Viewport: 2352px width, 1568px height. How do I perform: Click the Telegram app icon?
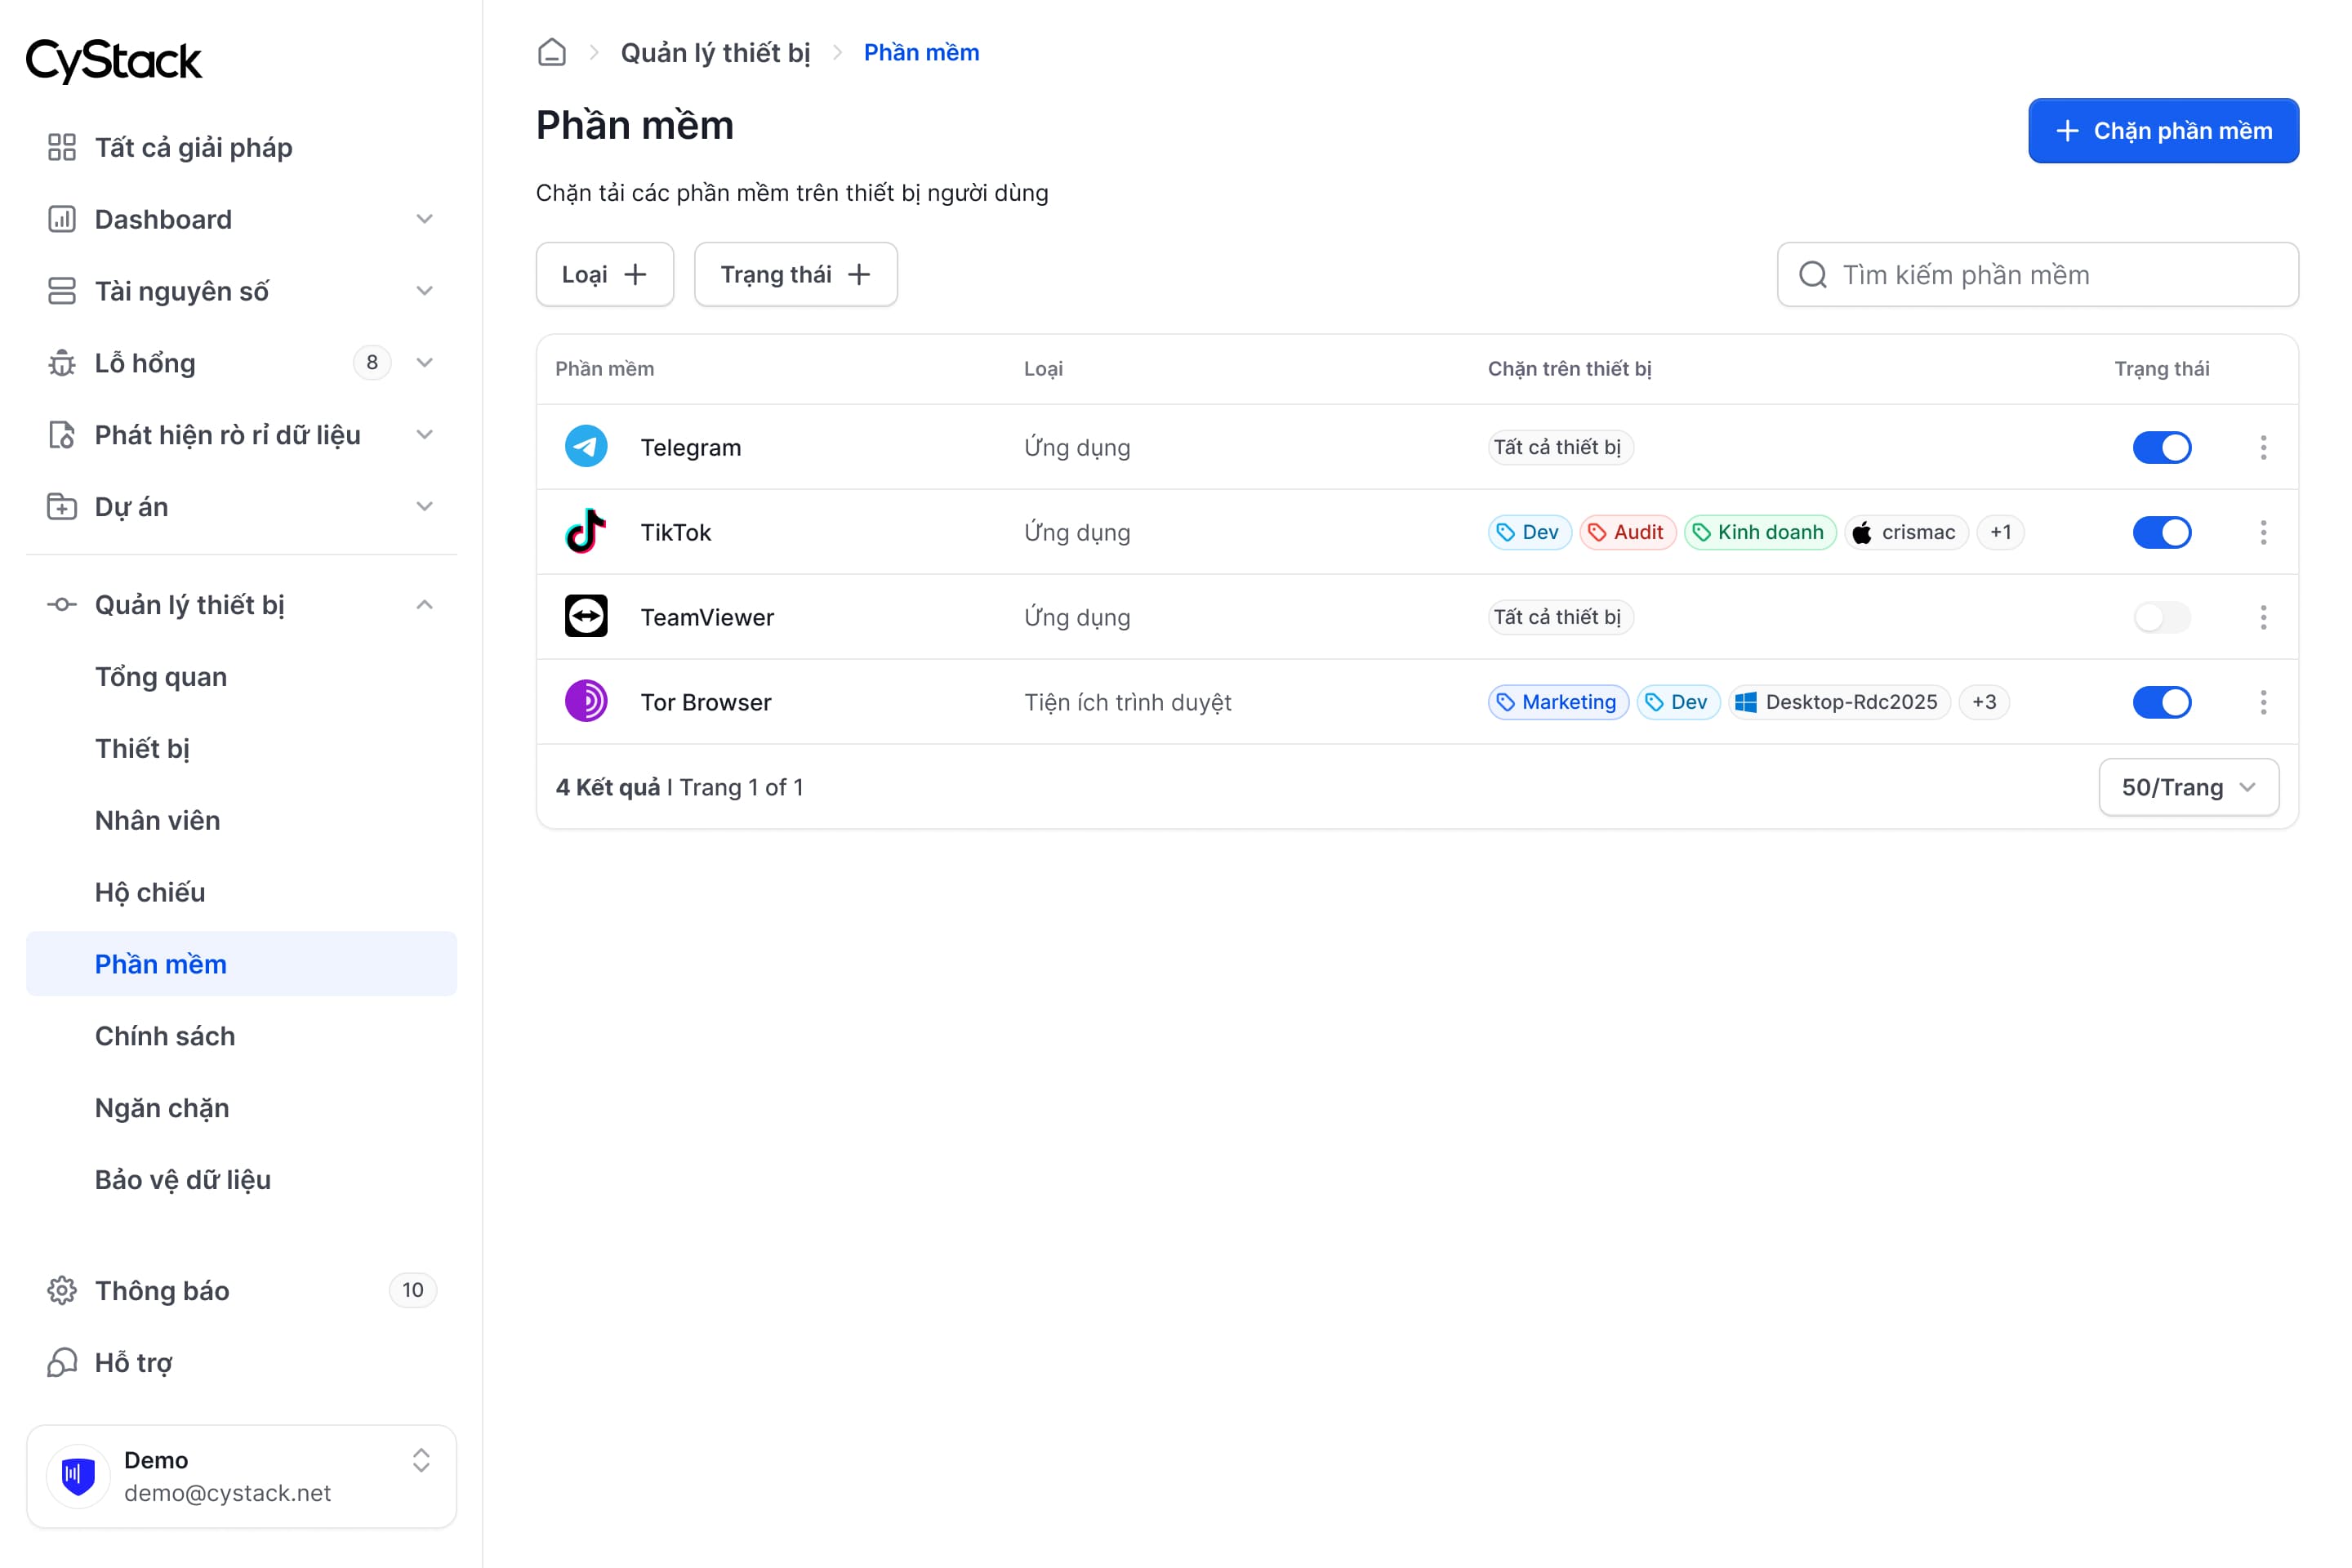[x=586, y=447]
